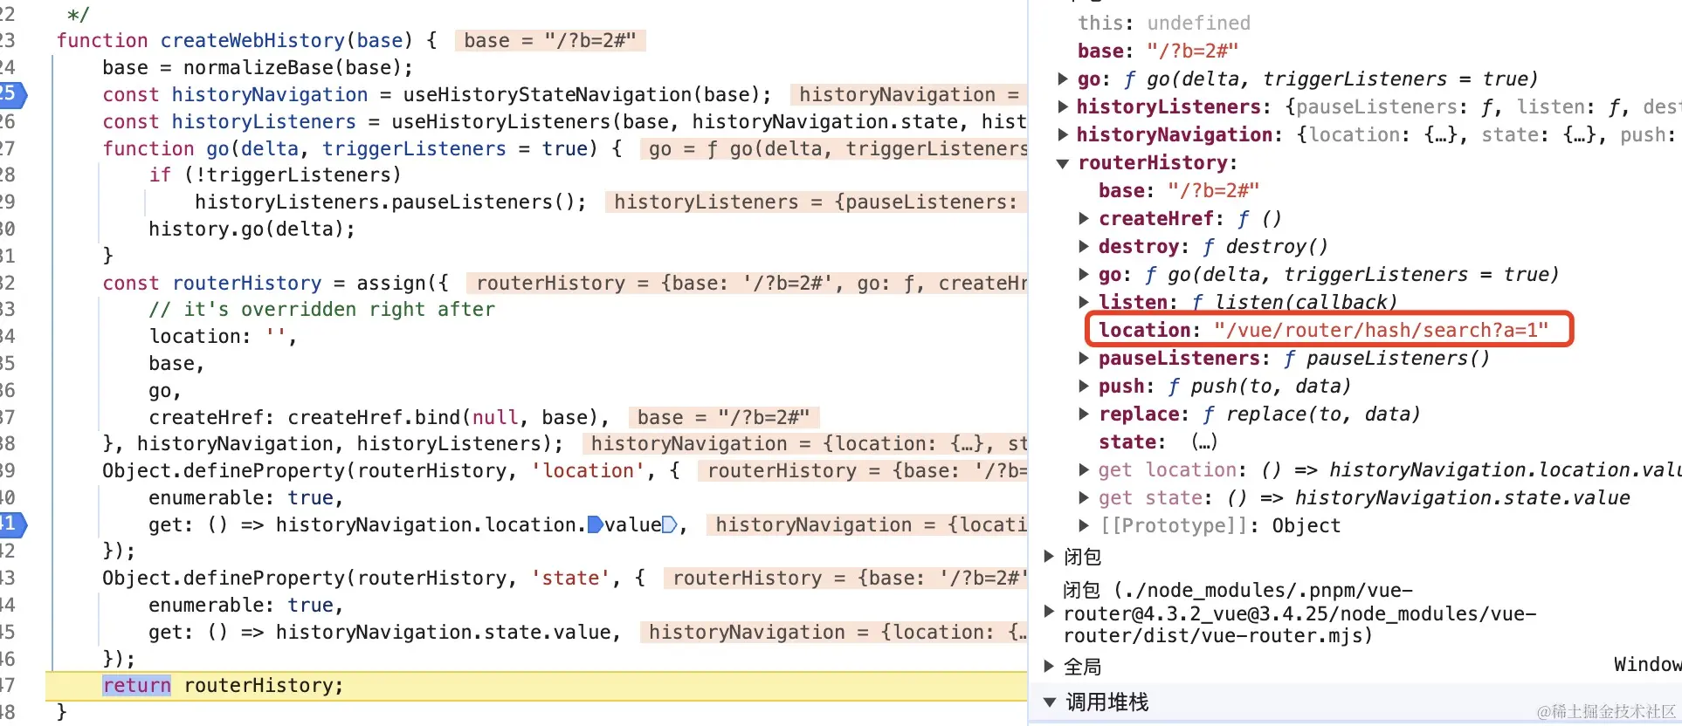Click the highlighted 'return' keyword
Image resolution: width=1682 pixels, height=726 pixels.
pyautogui.click(x=136, y=685)
